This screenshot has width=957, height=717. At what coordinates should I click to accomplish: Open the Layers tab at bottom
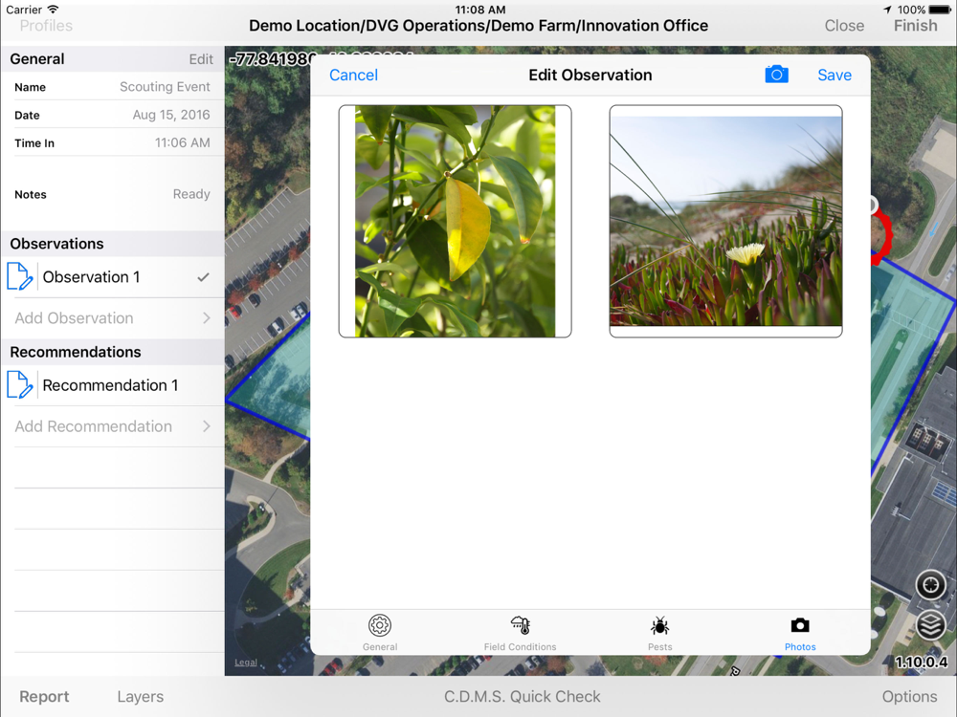(x=141, y=696)
